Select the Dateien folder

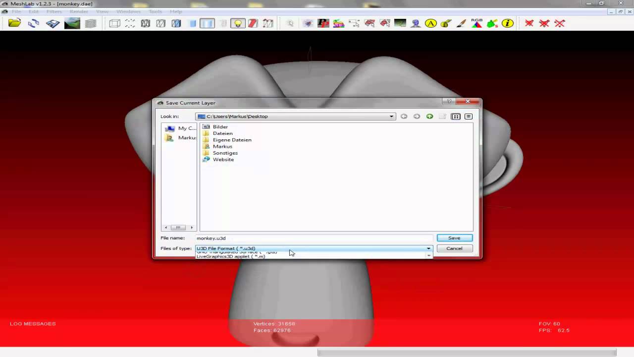tap(218, 133)
